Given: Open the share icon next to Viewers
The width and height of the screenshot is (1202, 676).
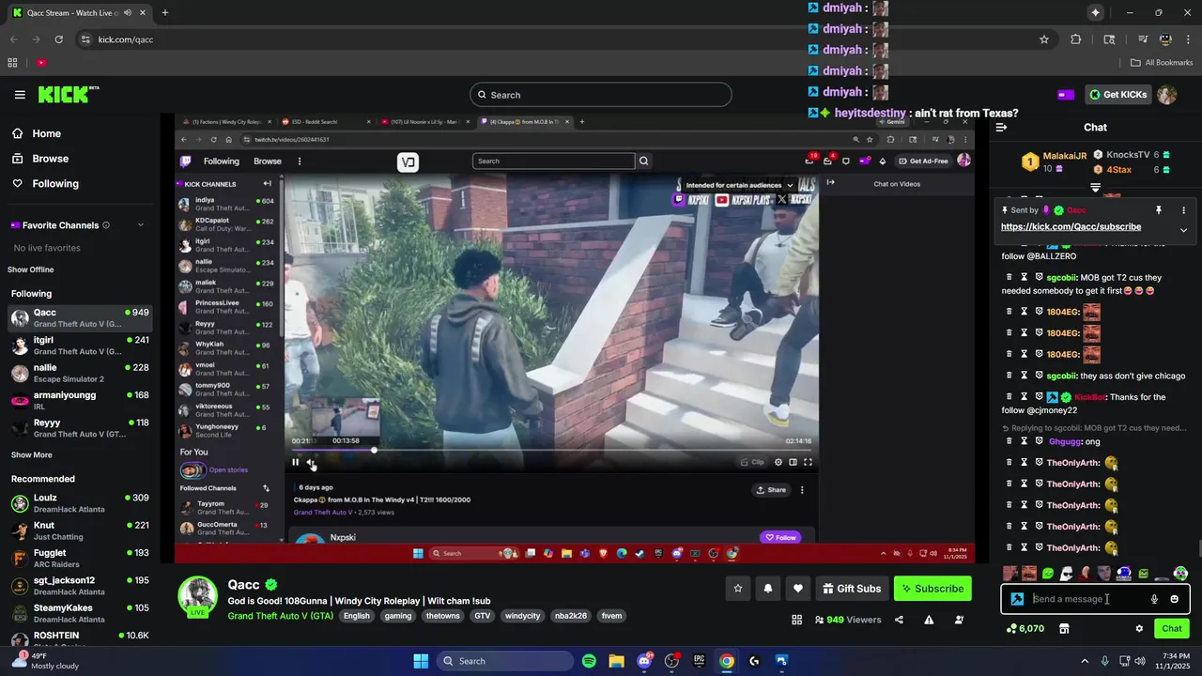Looking at the screenshot, I should tap(900, 620).
